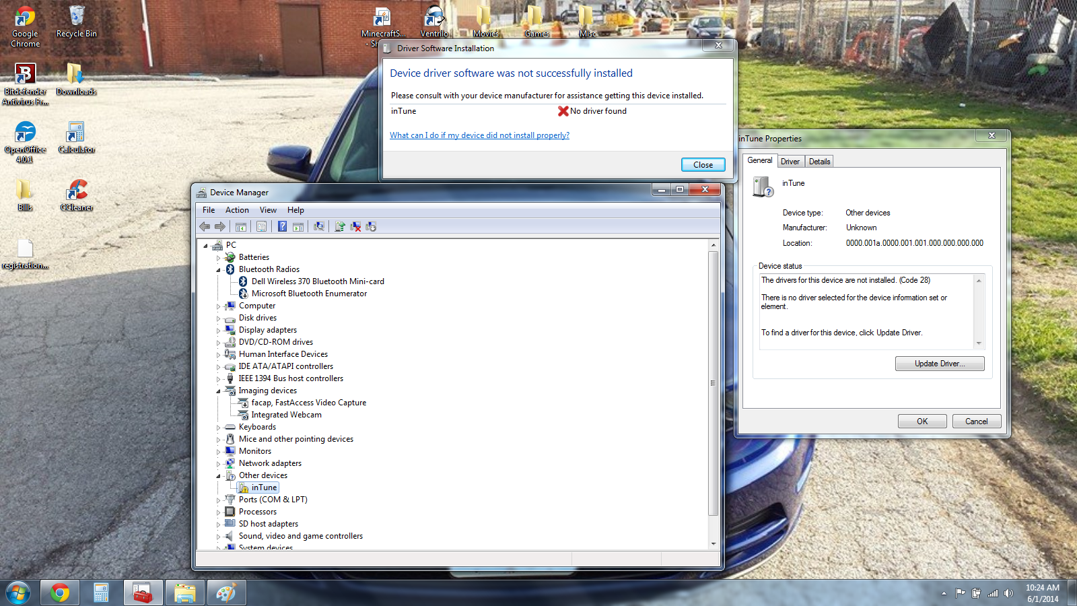Screen dimensions: 1077x606
Task: Click the Action Center flag tray icon
Action: (960, 593)
